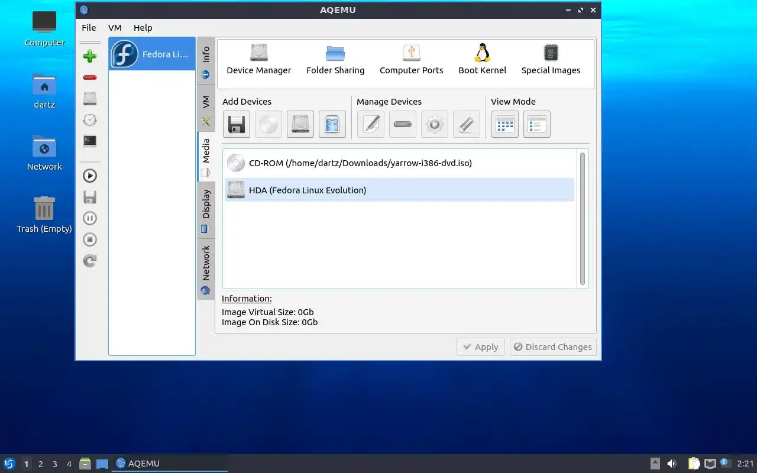This screenshot has height=473, width=757.
Task: Switch to workspace 2 in the taskbar
Action: tap(40, 464)
